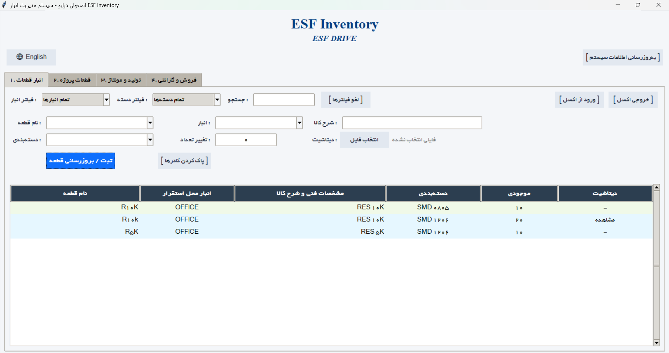Sort by part name column header
This screenshot has height=353, width=669.
tap(75, 193)
